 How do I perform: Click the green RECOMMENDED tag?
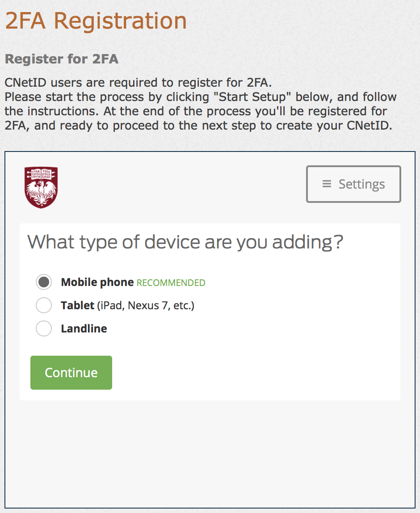tap(171, 283)
